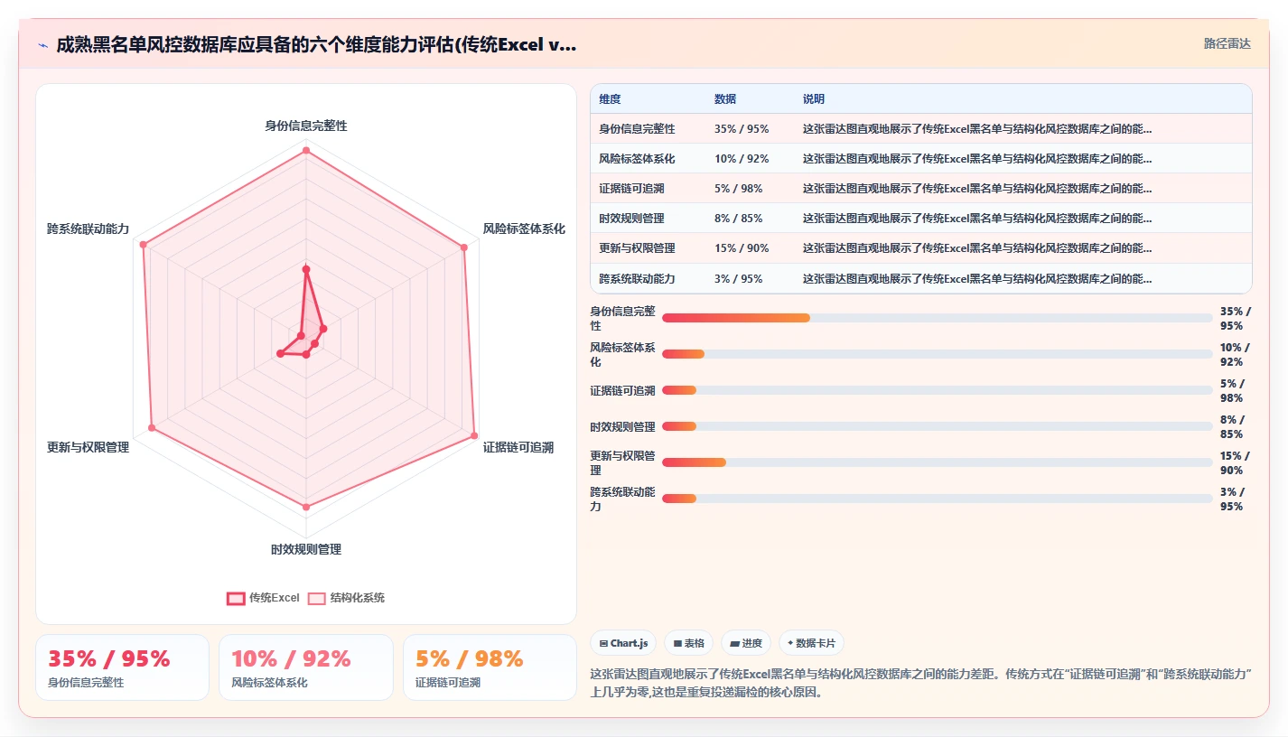Screen dimensions: 1288x737
Task: Open the 5% / 98% 证据链可追溯 stat card
Action: [x=490, y=667]
